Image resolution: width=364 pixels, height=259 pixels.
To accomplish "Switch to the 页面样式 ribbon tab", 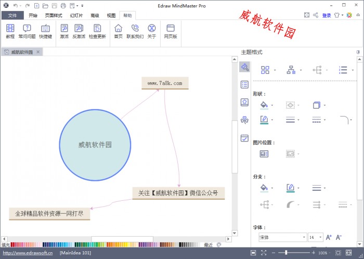I will pos(54,16).
